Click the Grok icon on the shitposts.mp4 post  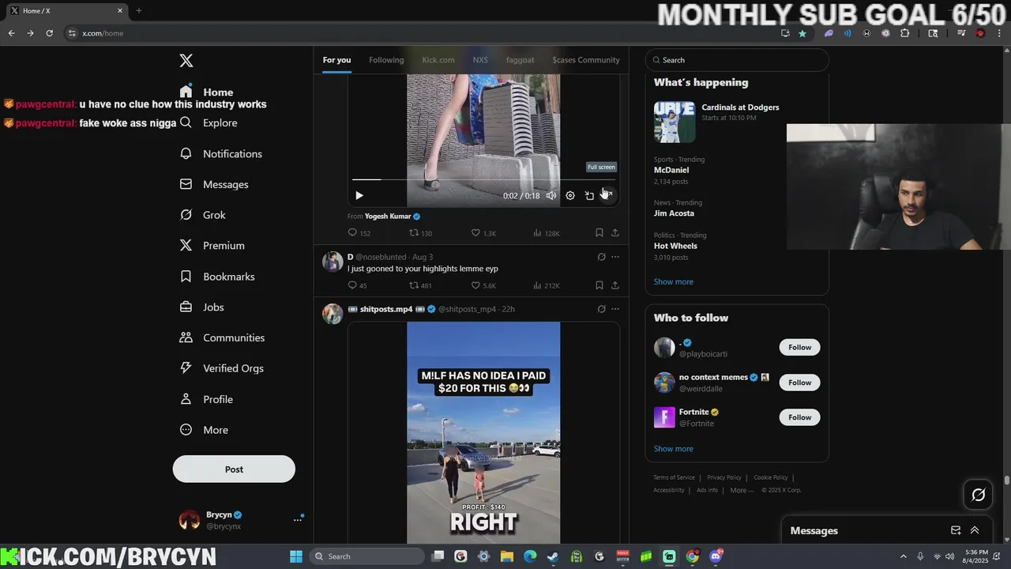coord(601,309)
